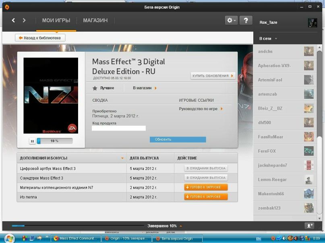The width and height of the screenshot is (325, 243).
Task: Open the gear settings menu
Action: pos(231,20)
